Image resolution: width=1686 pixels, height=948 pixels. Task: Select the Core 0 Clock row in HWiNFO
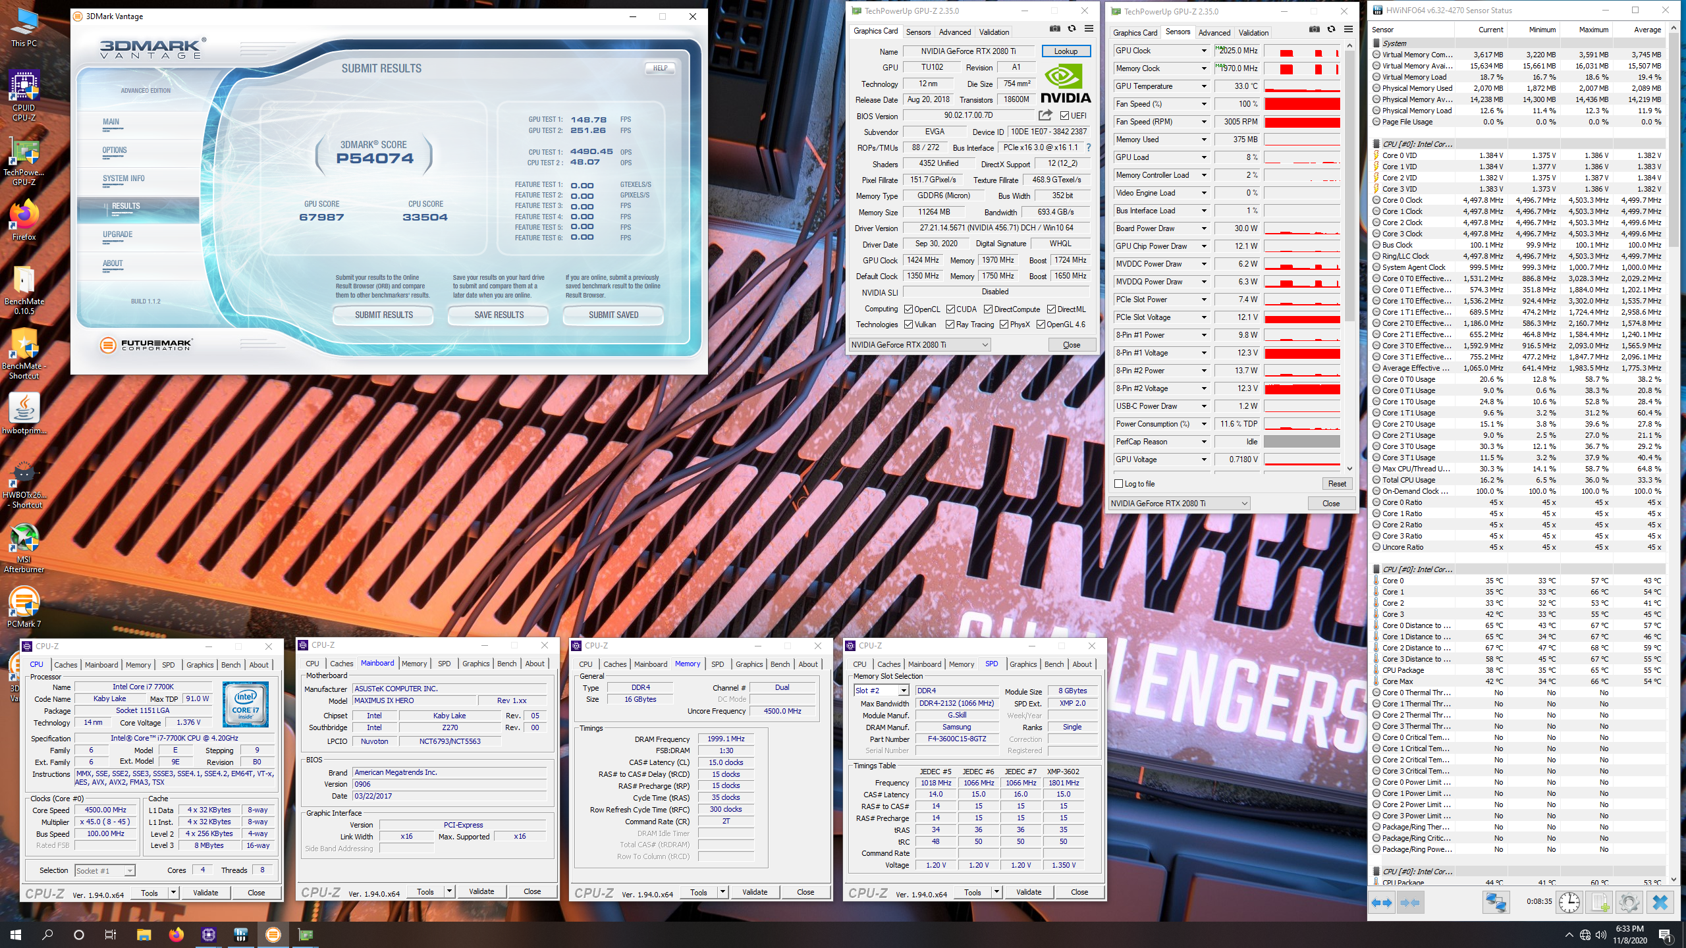point(1517,200)
